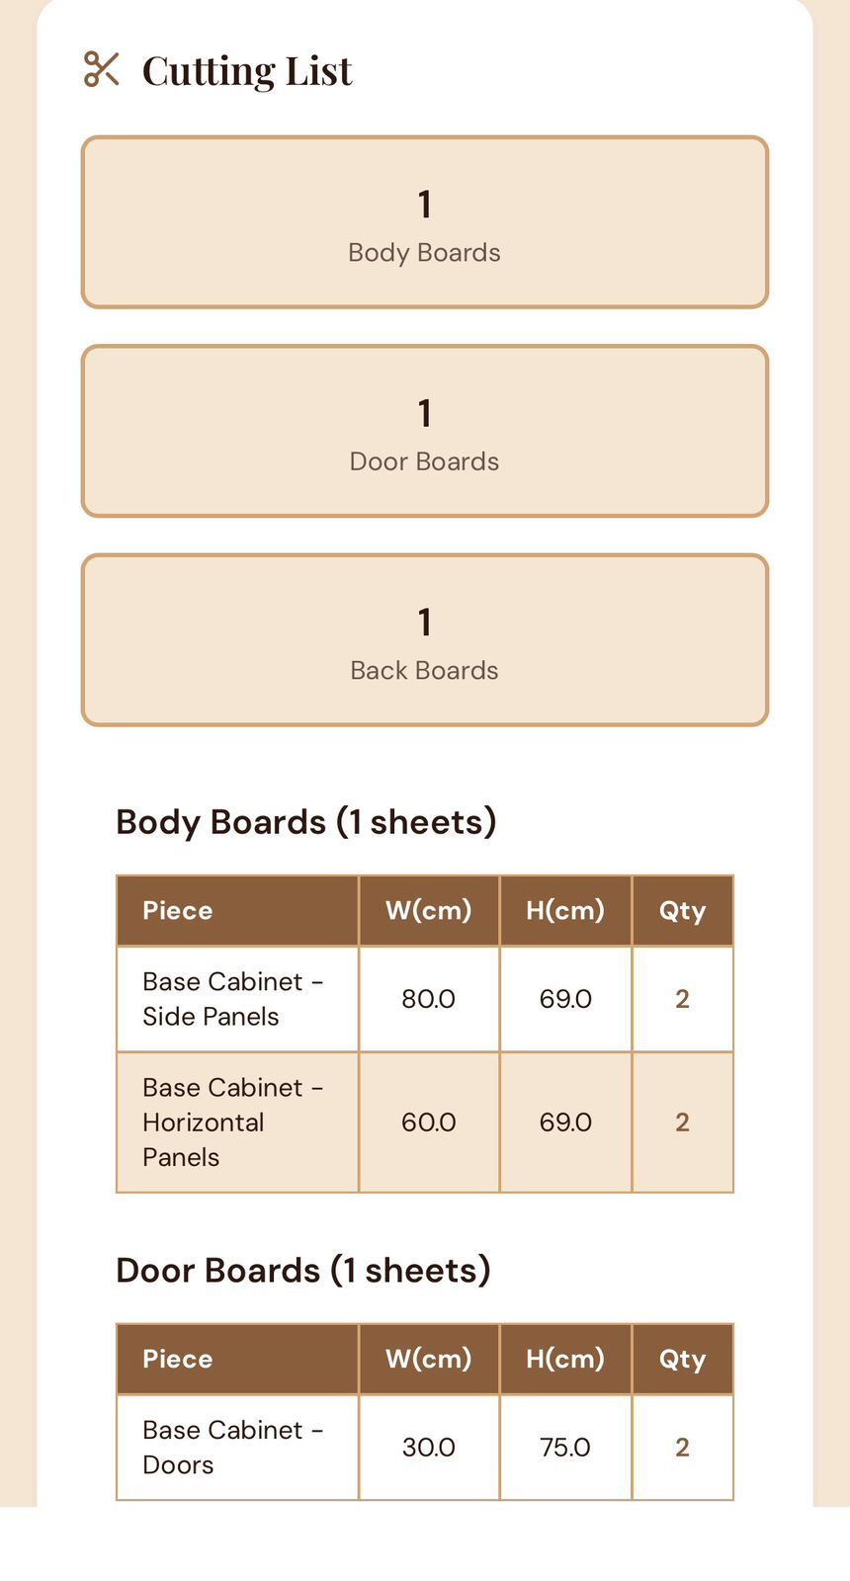Select the Cutting List heading
Image resolution: width=850 pixels, height=1581 pixels.
pos(247,71)
